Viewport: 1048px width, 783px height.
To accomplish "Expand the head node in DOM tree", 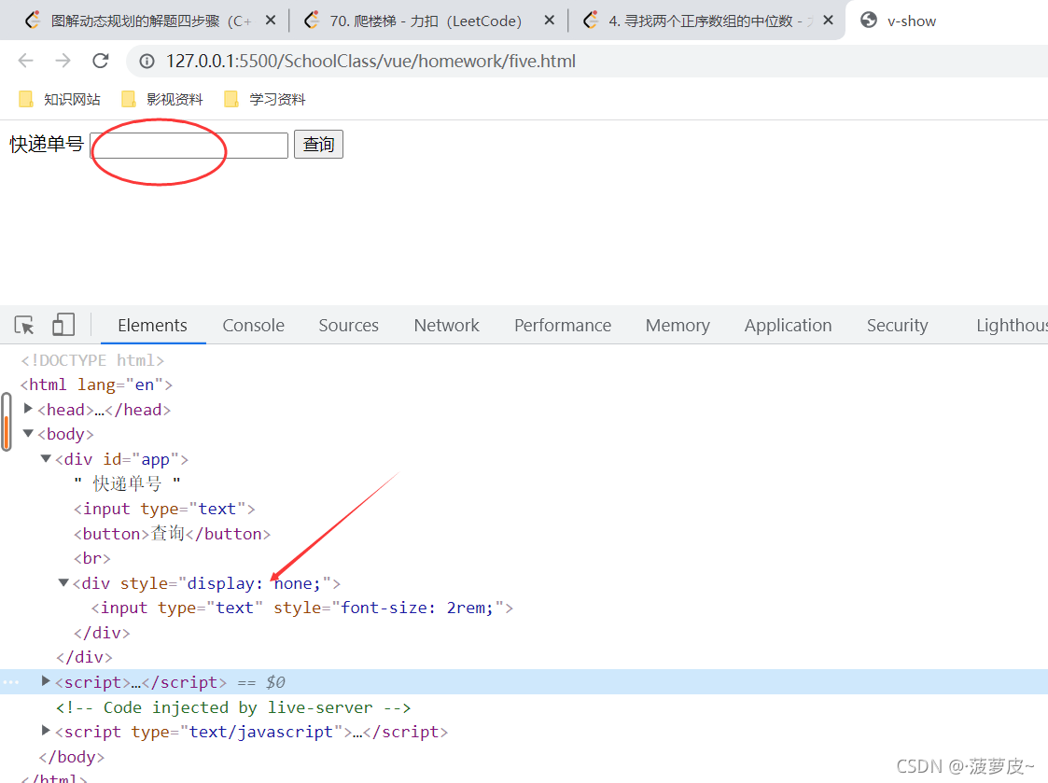I will pos(28,409).
